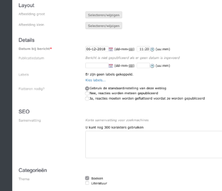Viewport: 222px width, 191px height.
Task: Open time picker for Publicatiedatum
Action: [152, 66]
